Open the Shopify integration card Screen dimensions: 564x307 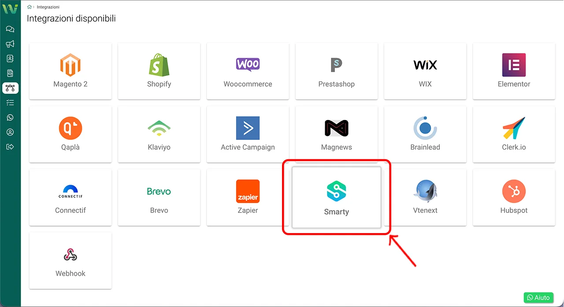pyautogui.click(x=159, y=71)
